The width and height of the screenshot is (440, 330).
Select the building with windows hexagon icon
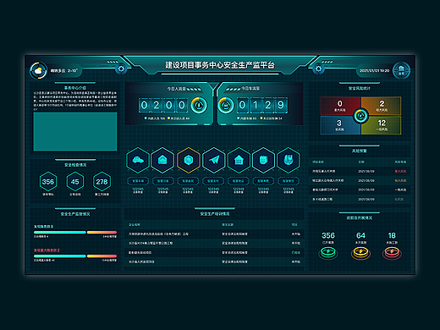coord(239,160)
